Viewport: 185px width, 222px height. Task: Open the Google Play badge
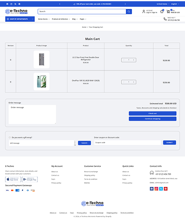pyautogui.click(x=30, y=179)
